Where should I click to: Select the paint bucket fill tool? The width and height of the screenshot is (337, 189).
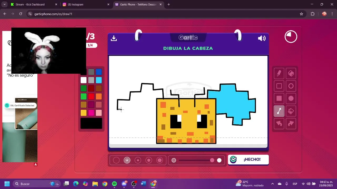coord(291,111)
